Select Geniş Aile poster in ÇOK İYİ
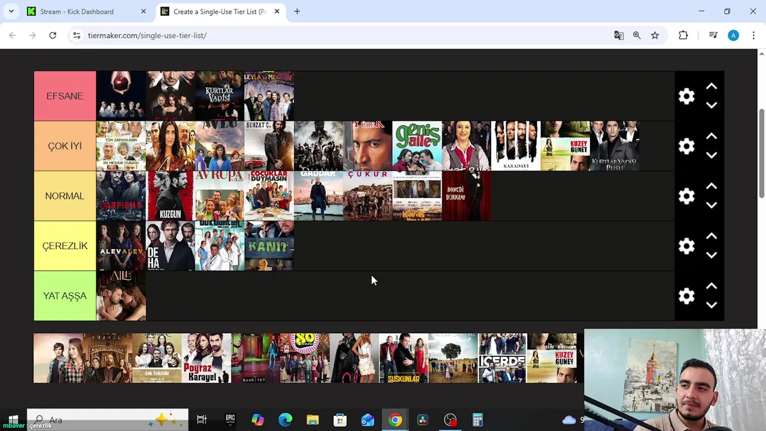Image resolution: width=766 pixels, height=431 pixels. (x=417, y=146)
